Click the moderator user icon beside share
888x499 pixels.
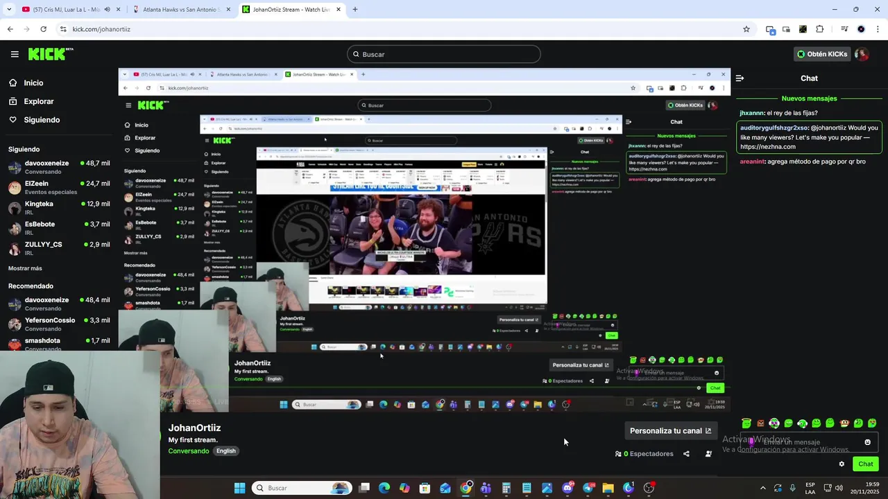pos(708,454)
